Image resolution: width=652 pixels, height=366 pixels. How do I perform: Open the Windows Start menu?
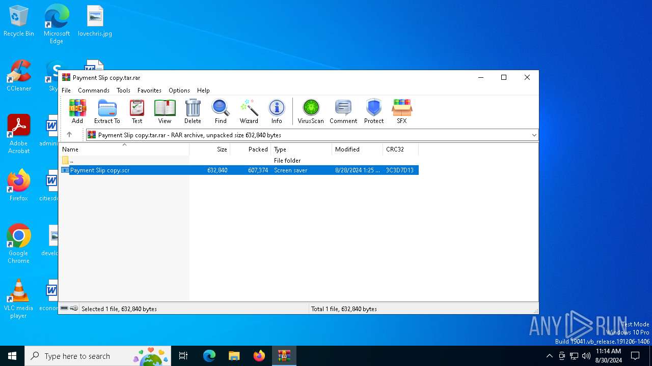pos(12,356)
